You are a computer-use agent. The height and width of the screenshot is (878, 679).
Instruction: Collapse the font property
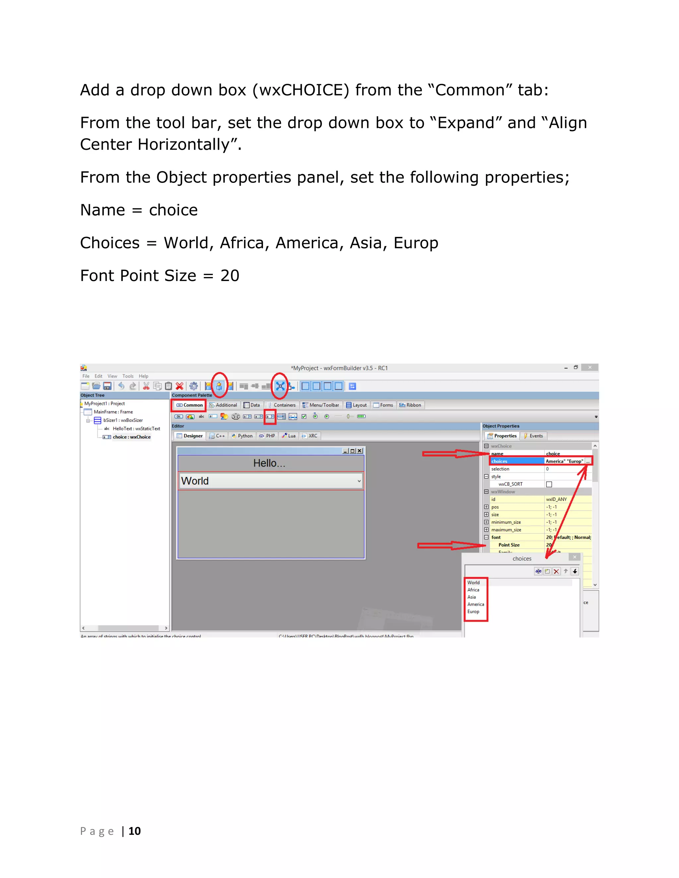click(486, 537)
